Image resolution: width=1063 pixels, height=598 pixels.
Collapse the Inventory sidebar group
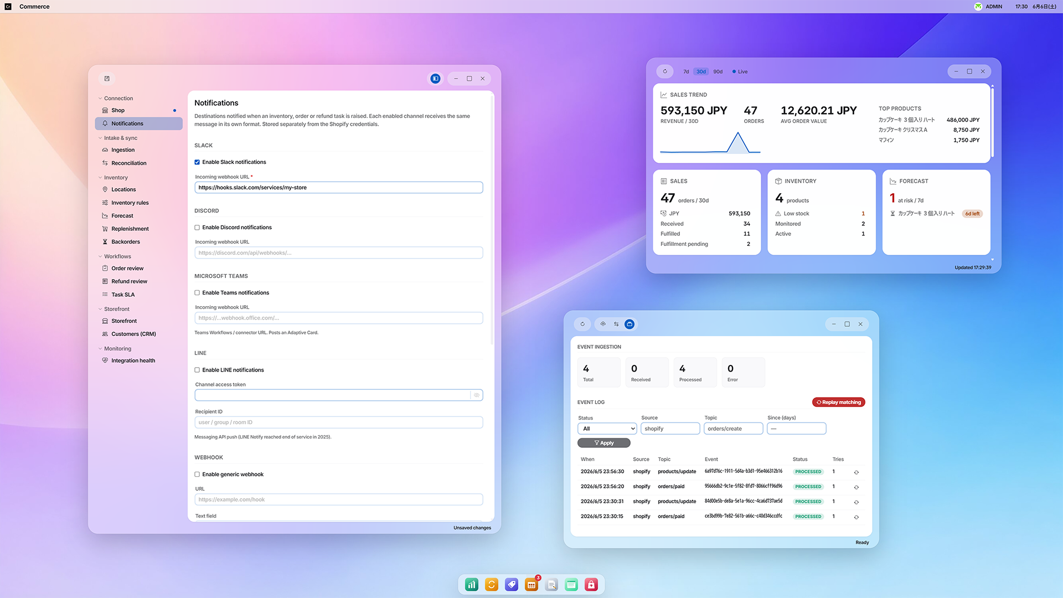tap(113, 178)
